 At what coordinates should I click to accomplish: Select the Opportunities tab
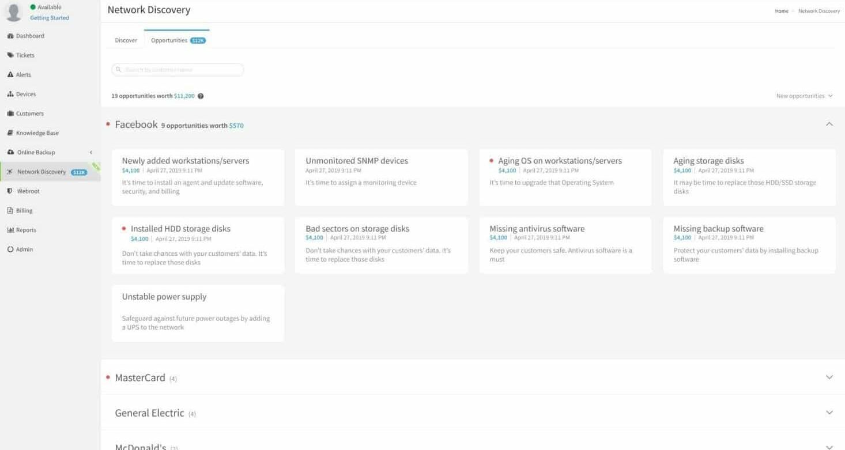click(168, 40)
